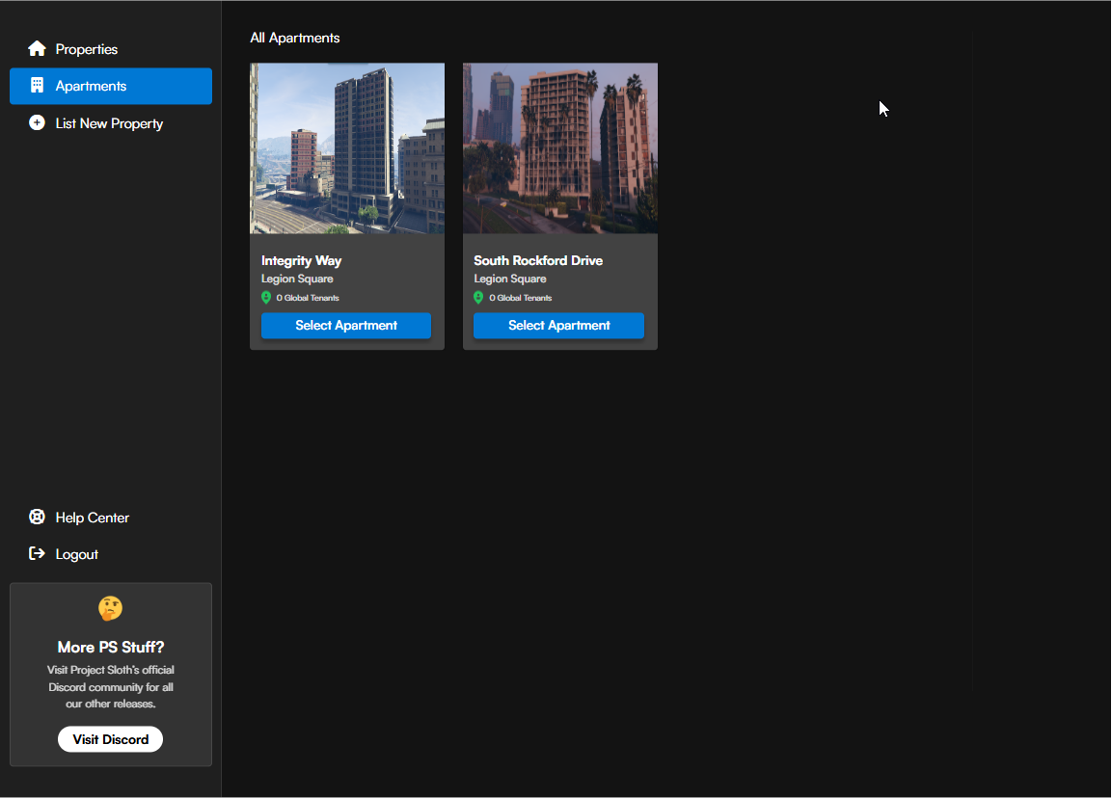The width and height of the screenshot is (1112, 798).
Task: Click the All Apartments heading
Action: (x=295, y=39)
